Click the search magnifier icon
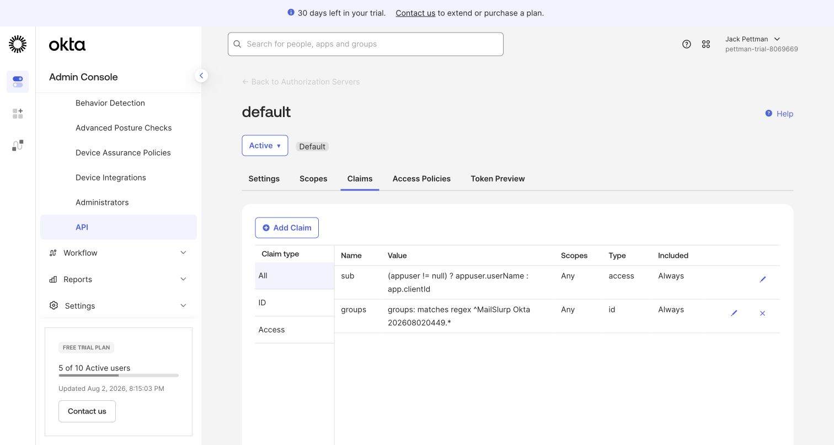Image resolution: width=834 pixels, height=445 pixels. point(238,44)
